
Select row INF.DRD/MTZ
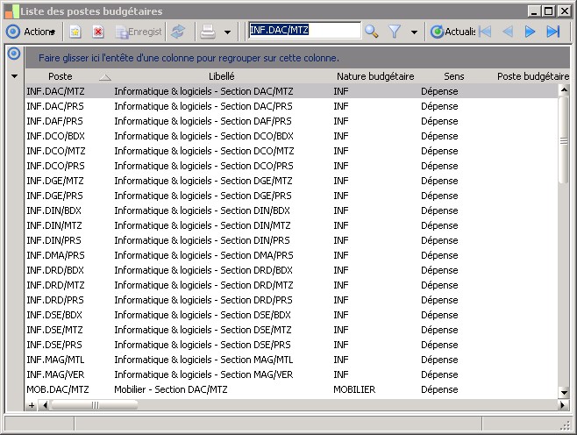pyautogui.click(x=292, y=285)
